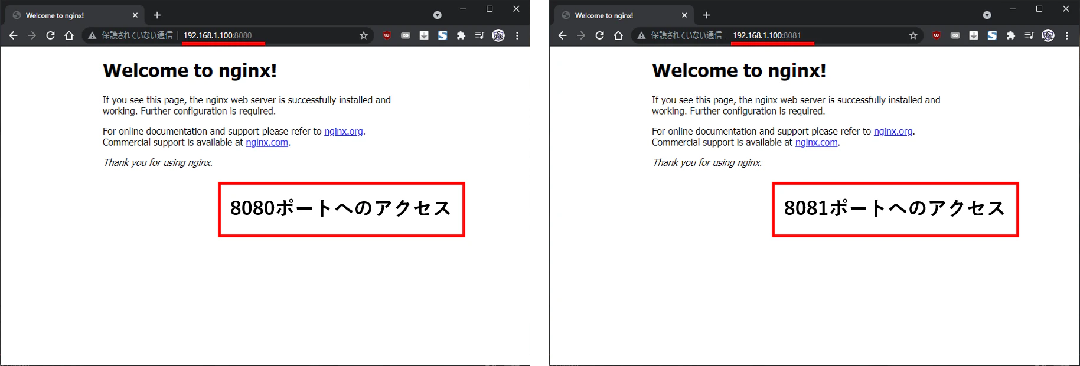
Task: Reload the page in the 8081 window
Action: [600, 35]
